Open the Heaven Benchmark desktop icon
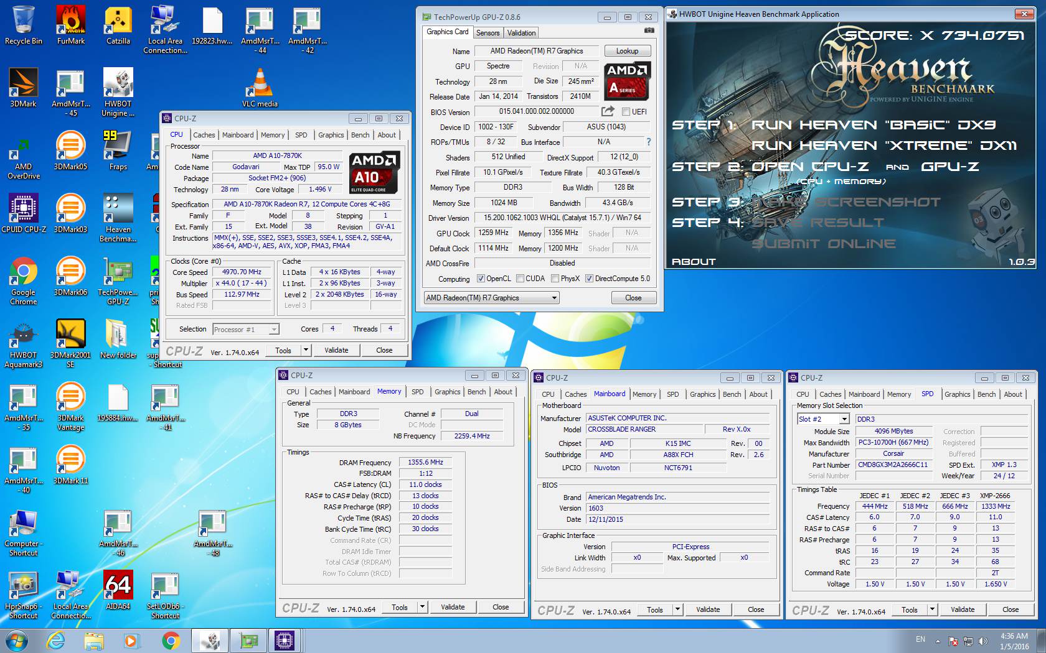1046x653 pixels. [x=118, y=218]
